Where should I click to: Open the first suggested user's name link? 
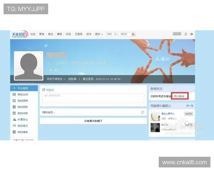coord(168,114)
